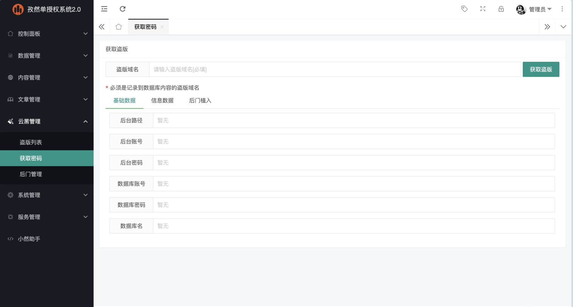Click the green 获取盗版 button
The image size is (573, 307).
coord(541,69)
